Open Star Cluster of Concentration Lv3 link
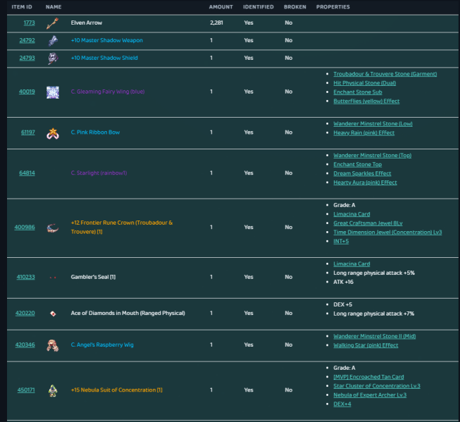460x422 pixels. click(x=377, y=386)
